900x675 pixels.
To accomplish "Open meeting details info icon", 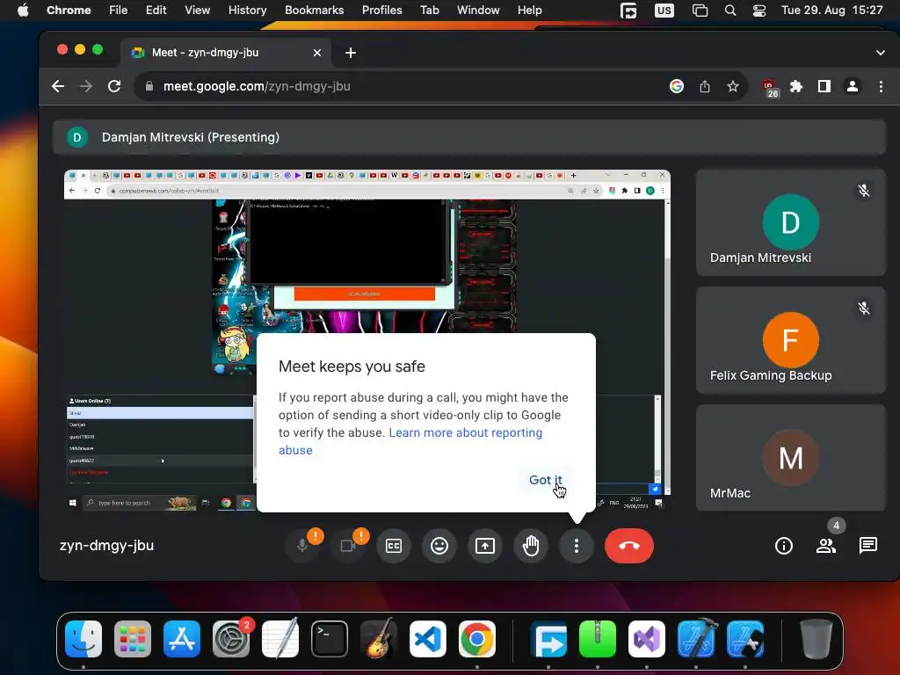I will pos(783,546).
